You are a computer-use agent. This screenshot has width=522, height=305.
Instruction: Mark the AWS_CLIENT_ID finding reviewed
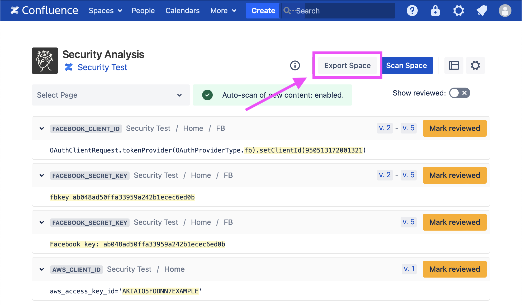click(454, 269)
